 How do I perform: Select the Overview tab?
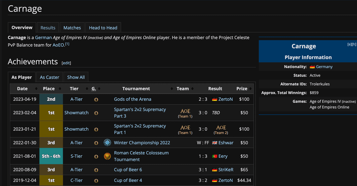(22, 28)
